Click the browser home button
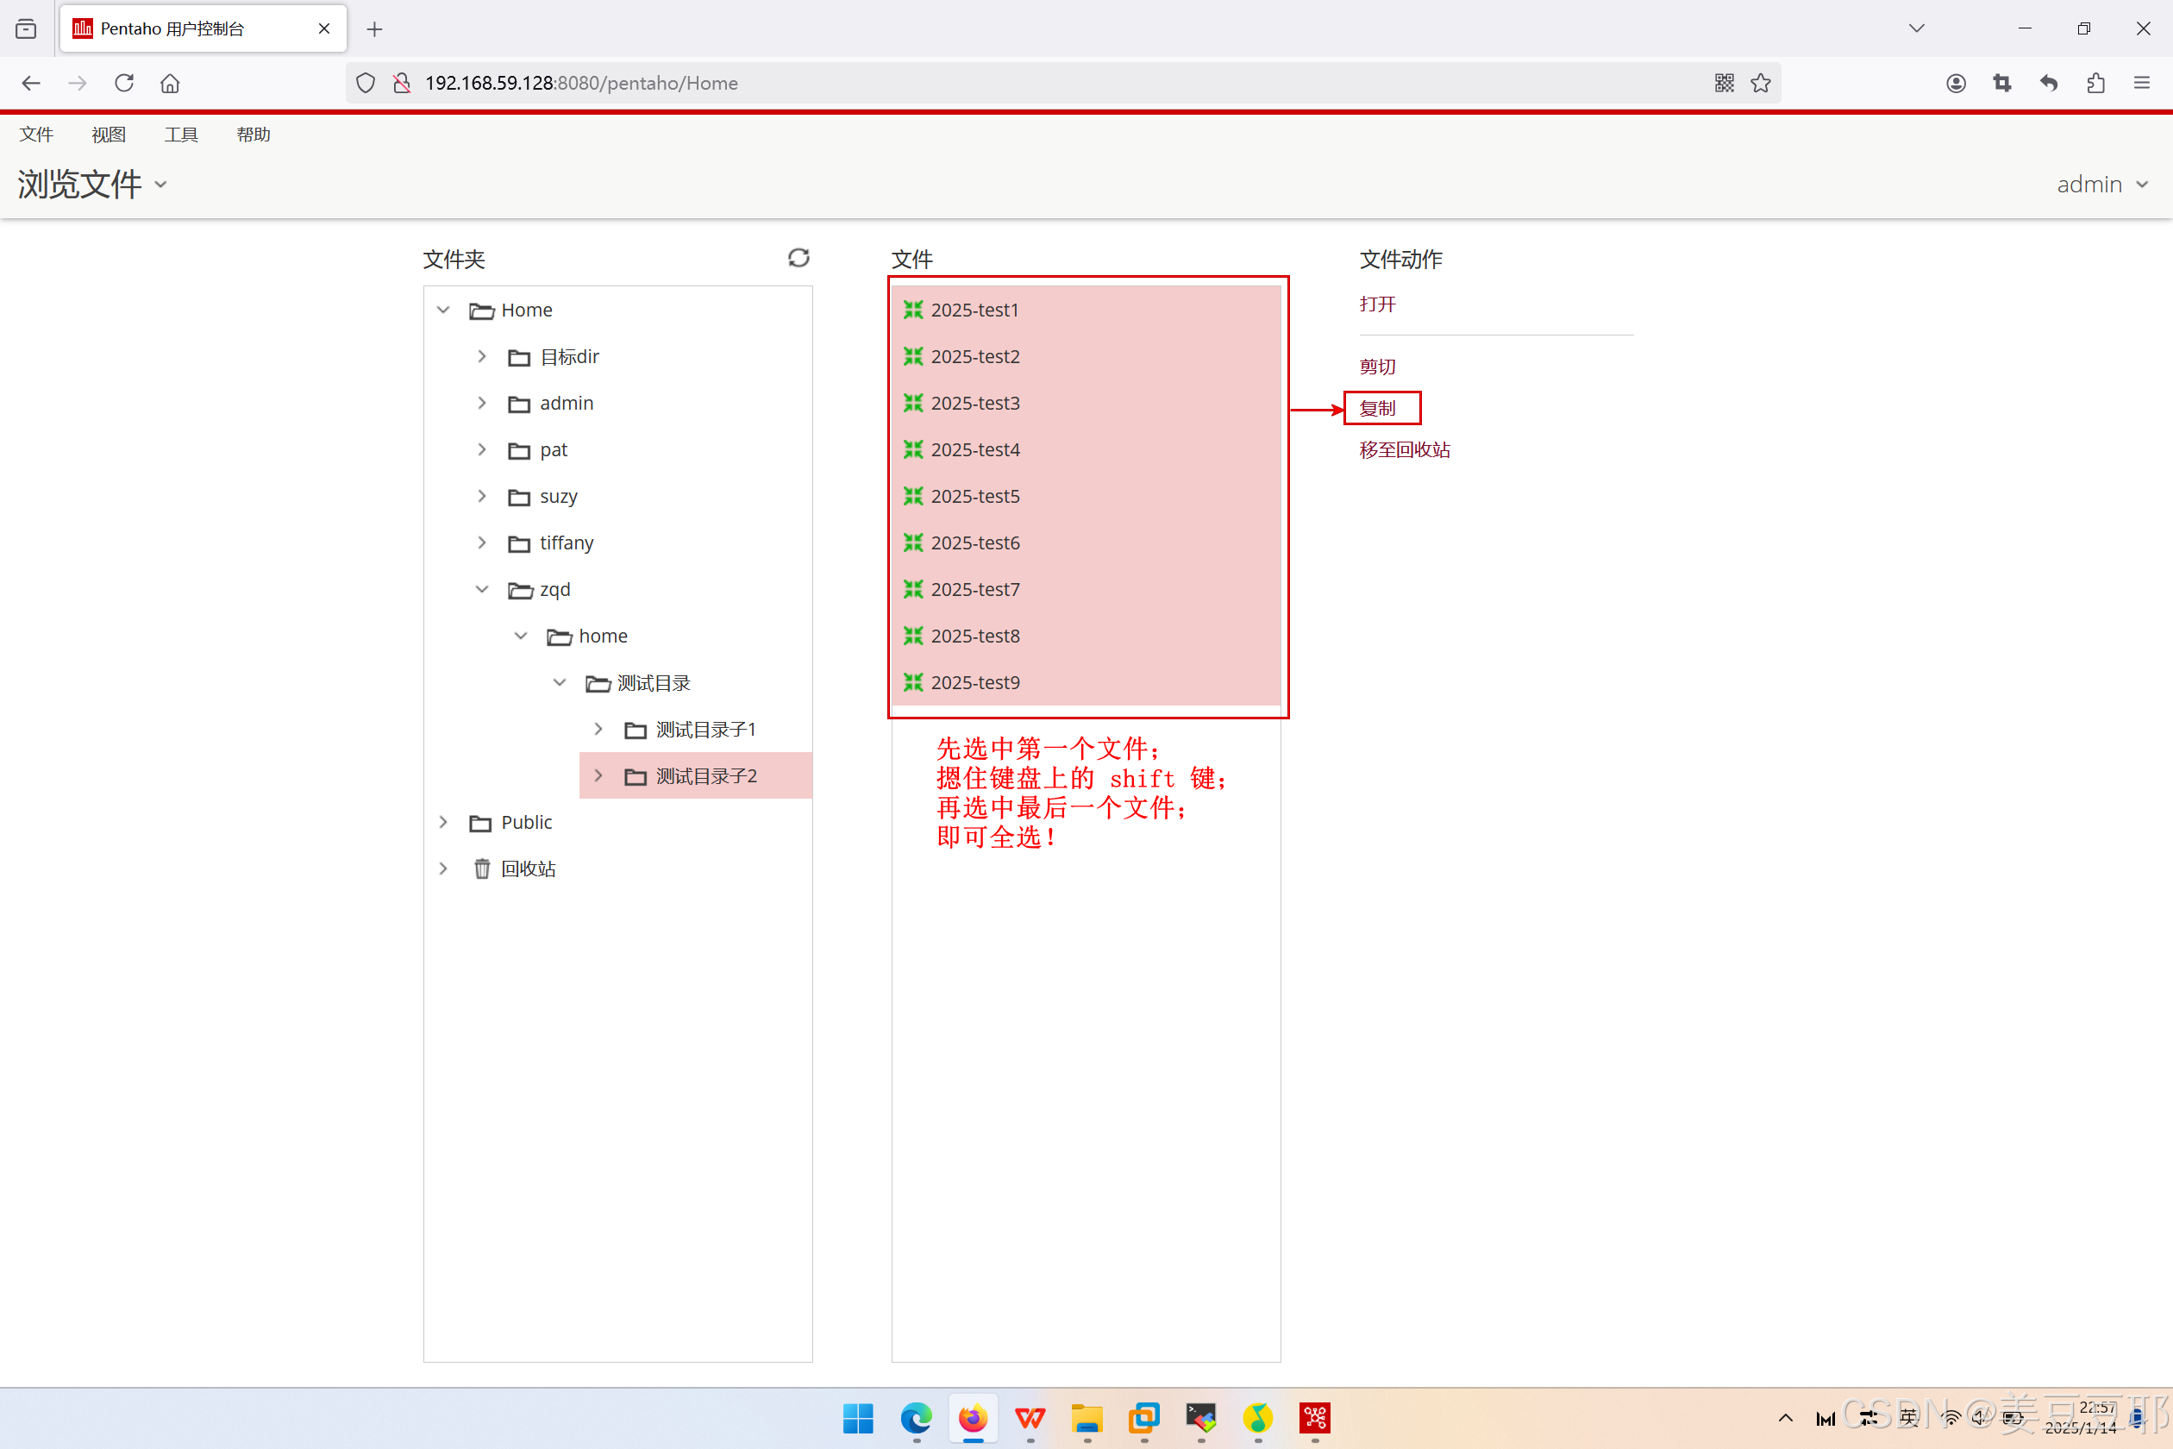 [170, 83]
